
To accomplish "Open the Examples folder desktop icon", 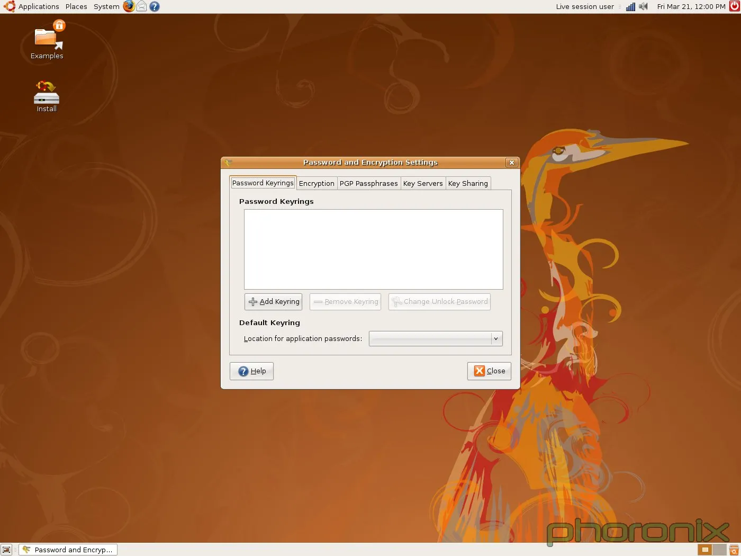I will point(47,40).
